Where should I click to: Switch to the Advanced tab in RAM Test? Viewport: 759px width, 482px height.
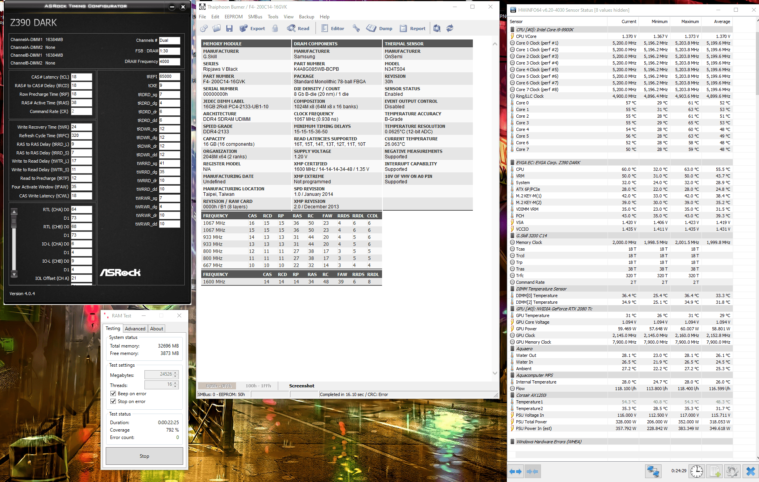click(x=135, y=329)
